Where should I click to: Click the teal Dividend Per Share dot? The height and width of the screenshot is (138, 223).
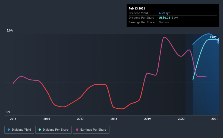40,130
